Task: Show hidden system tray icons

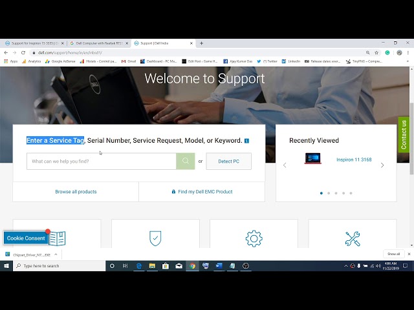Action: pyautogui.click(x=345, y=265)
